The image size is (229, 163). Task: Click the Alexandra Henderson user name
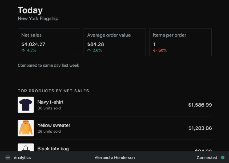coord(114,157)
